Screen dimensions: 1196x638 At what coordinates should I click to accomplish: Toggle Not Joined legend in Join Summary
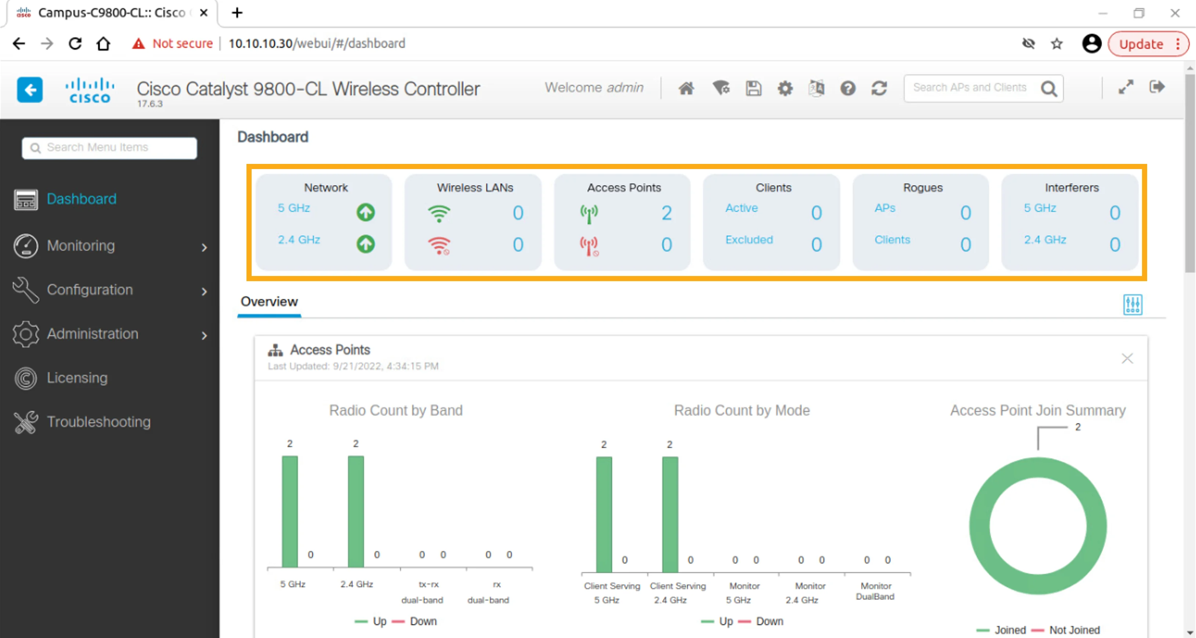click(1066, 630)
